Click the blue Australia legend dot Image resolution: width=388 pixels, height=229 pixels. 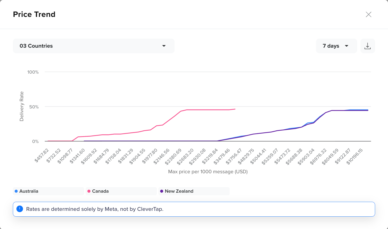tap(16, 191)
